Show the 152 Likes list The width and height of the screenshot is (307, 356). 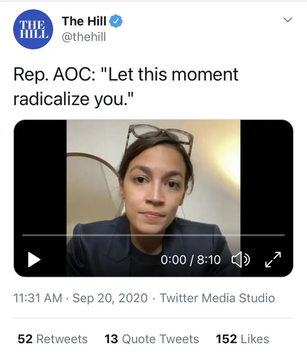click(242, 339)
